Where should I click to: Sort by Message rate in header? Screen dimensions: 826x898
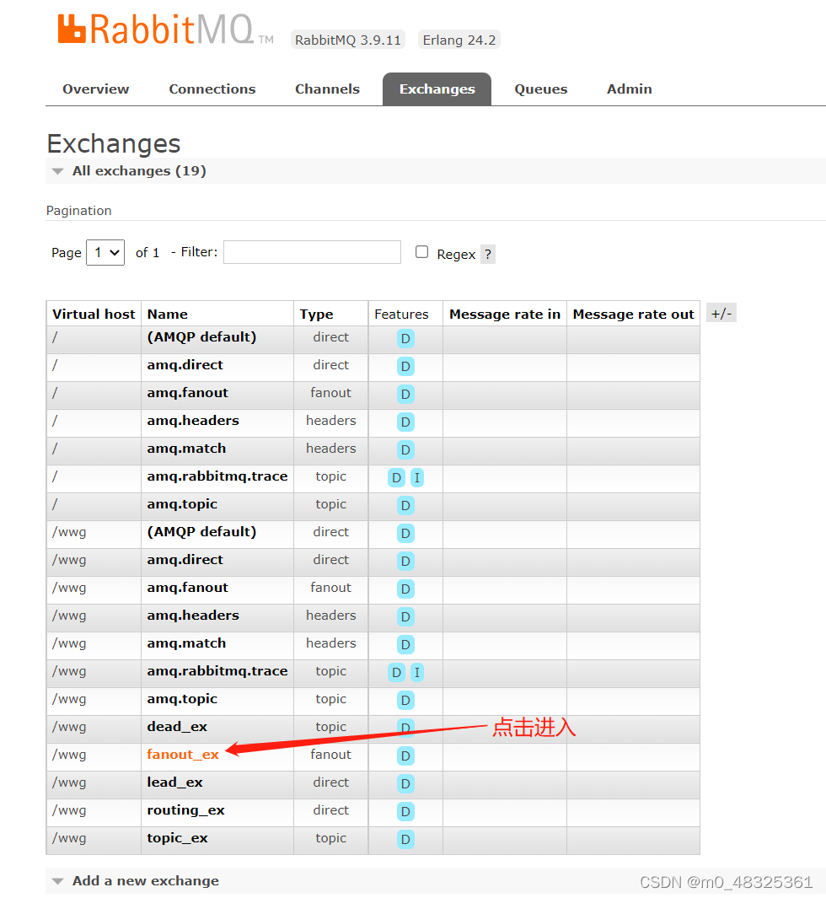click(504, 314)
